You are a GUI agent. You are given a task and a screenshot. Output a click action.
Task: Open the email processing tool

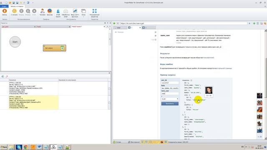(x=66, y=13)
